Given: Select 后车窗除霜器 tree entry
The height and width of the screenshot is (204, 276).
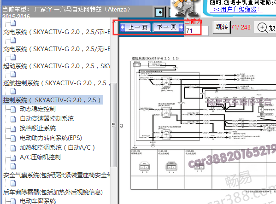Looking at the screenshot, I should click(x=53, y=192).
